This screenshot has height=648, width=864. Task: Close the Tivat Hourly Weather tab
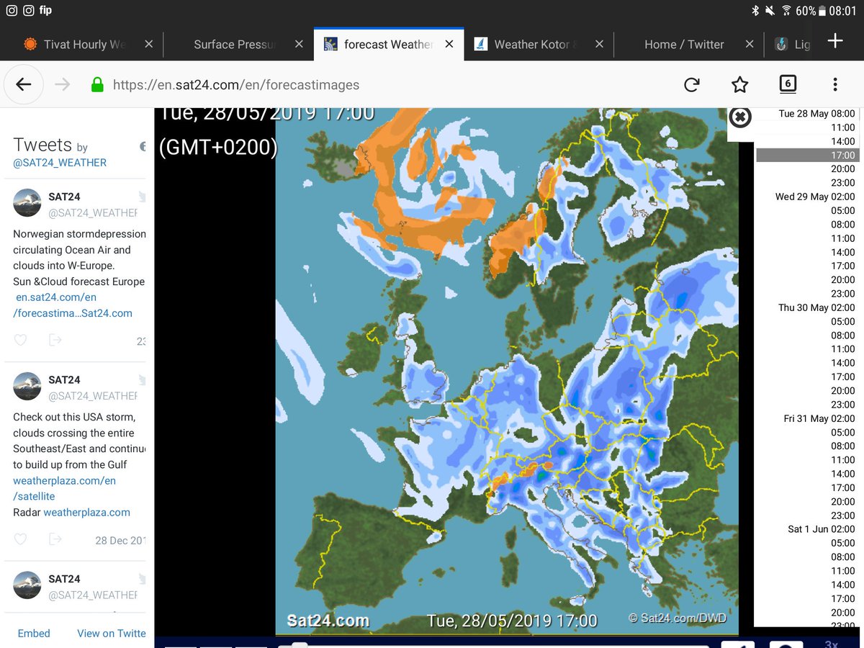tap(148, 44)
